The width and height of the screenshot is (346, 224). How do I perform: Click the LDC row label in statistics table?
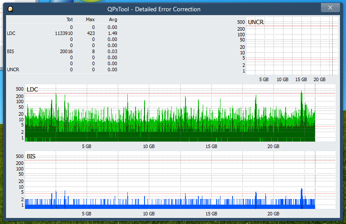coord(11,33)
